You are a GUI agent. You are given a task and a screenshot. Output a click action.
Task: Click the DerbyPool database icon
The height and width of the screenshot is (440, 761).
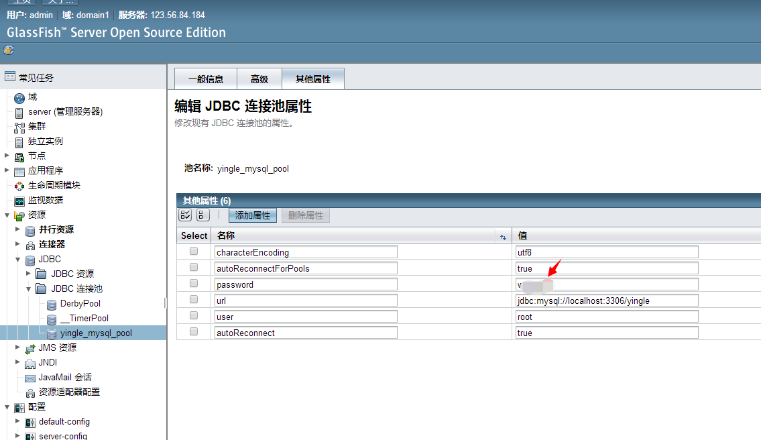[x=52, y=305]
